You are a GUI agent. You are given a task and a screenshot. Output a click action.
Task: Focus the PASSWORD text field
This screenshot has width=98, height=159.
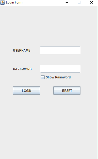(x=60, y=69)
